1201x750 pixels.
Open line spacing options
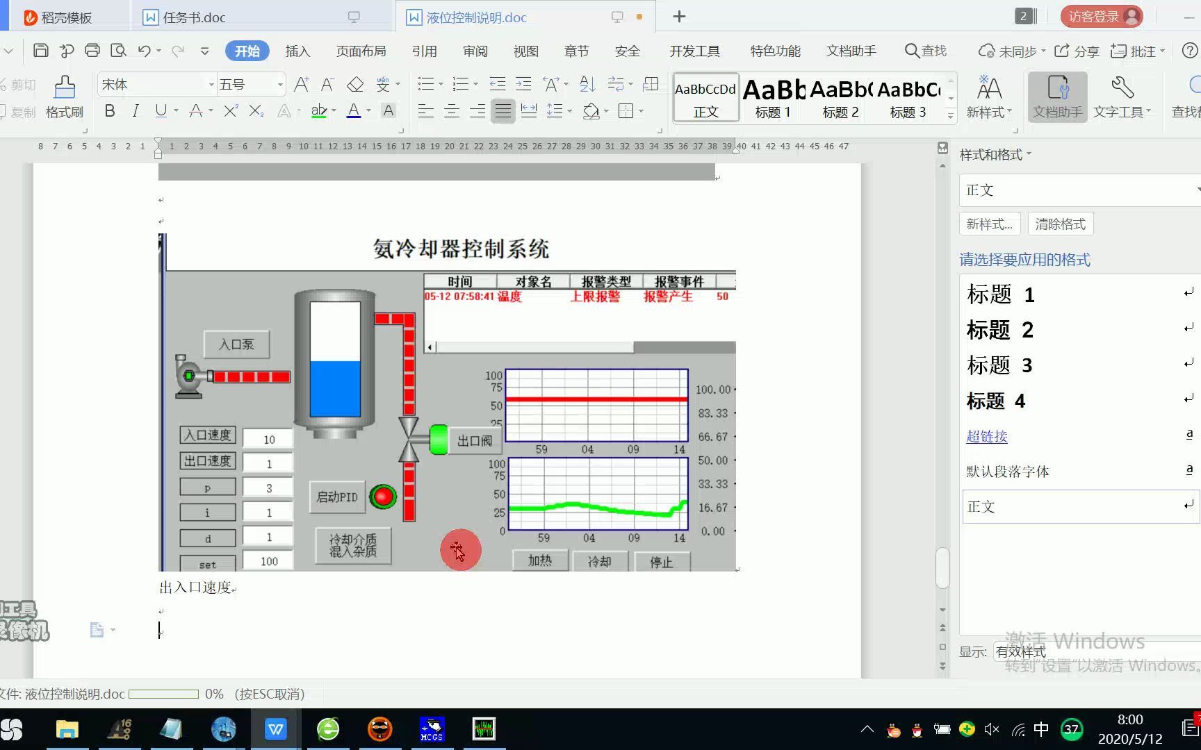tap(555, 111)
